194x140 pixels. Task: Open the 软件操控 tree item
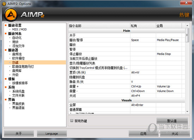click(18, 58)
